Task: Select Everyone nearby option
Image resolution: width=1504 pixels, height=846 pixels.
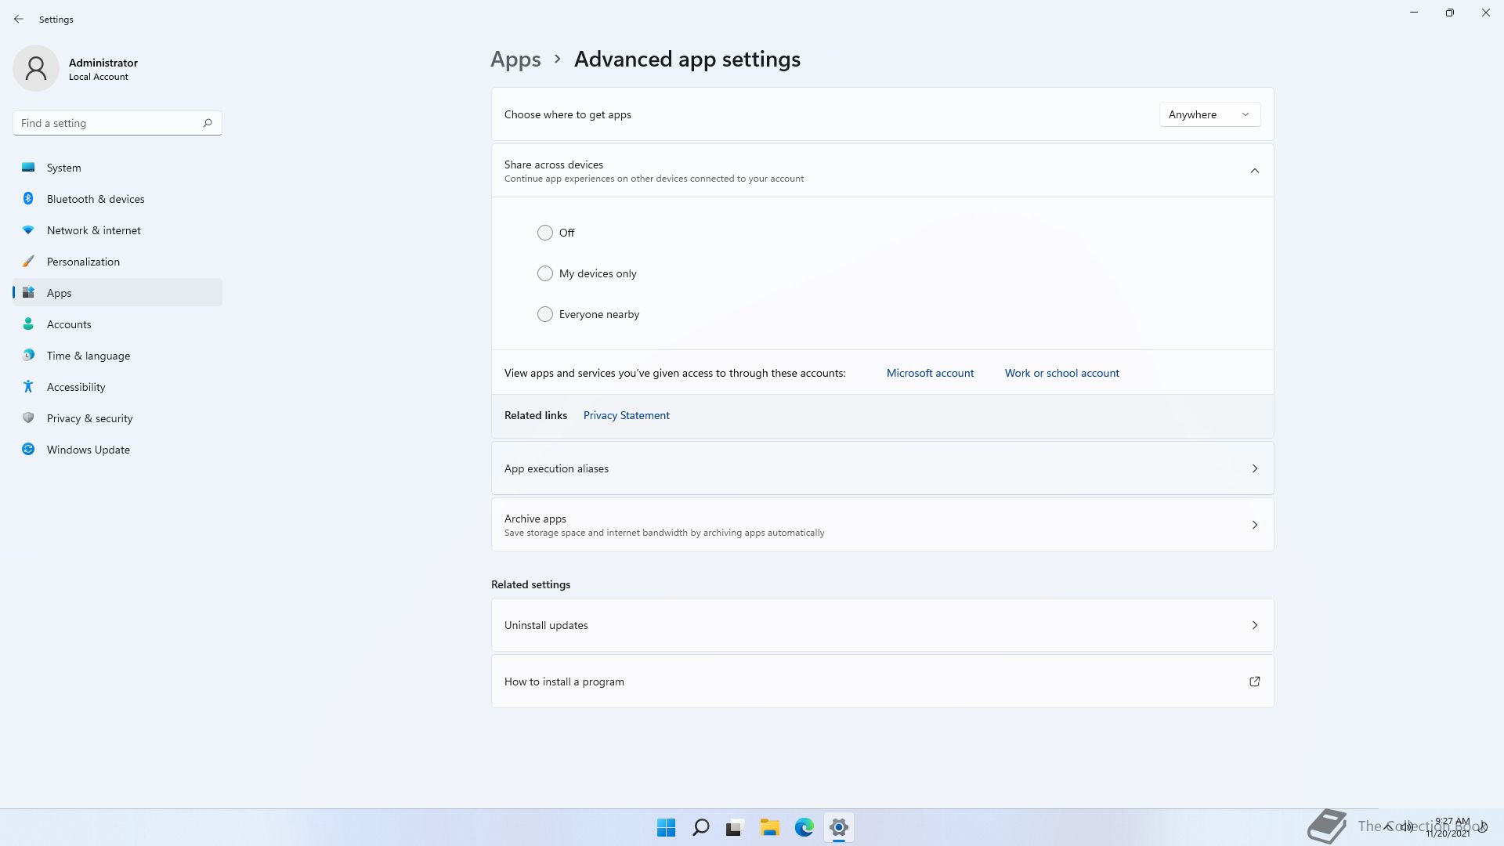Action: point(545,314)
